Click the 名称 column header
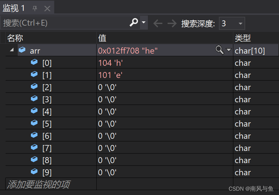 coord(51,38)
